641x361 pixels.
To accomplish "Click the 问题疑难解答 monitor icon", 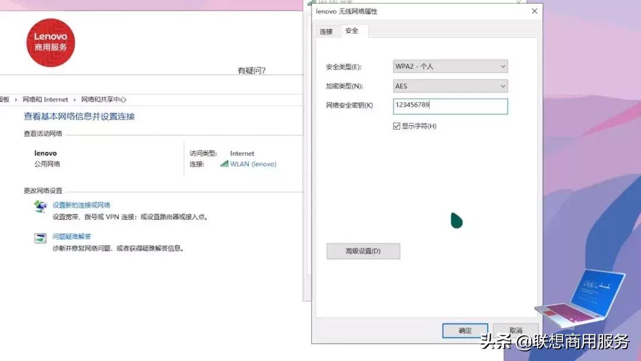I will pos(40,237).
